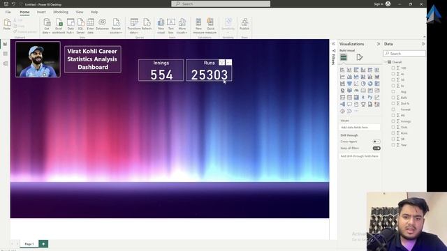Switch to Model view in sidebar
This screenshot has height=251, width=447.
pos(5,63)
